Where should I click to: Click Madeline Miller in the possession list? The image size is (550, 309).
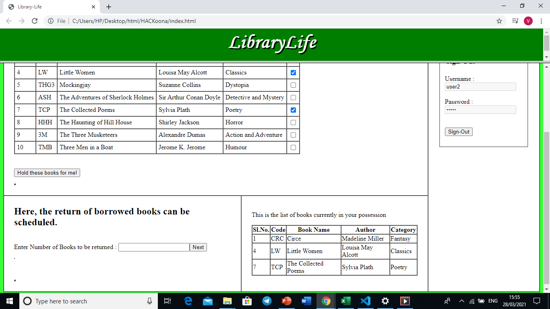(x=365, y=239)
